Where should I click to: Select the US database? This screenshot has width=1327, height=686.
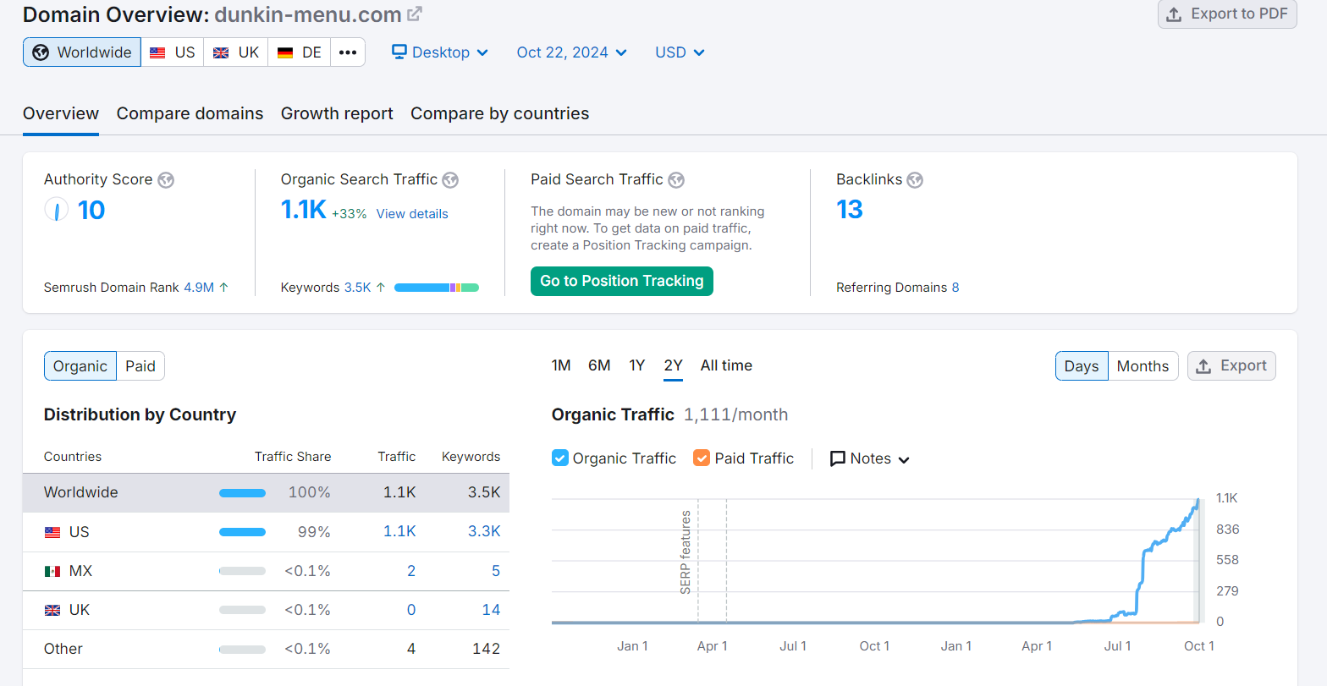click(x=173, y=52)
